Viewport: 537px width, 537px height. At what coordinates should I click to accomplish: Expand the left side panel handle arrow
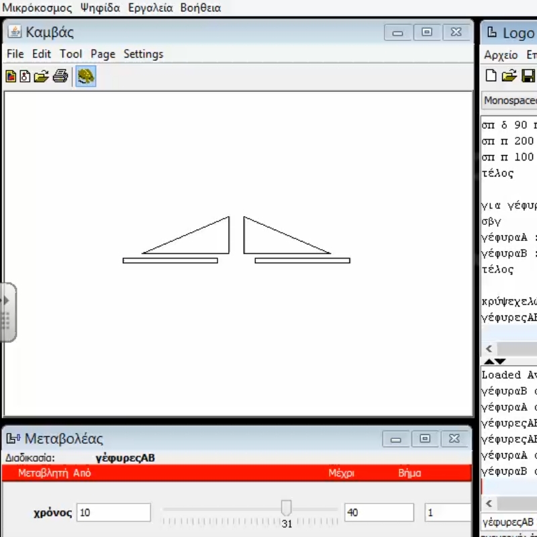point(6,301)
